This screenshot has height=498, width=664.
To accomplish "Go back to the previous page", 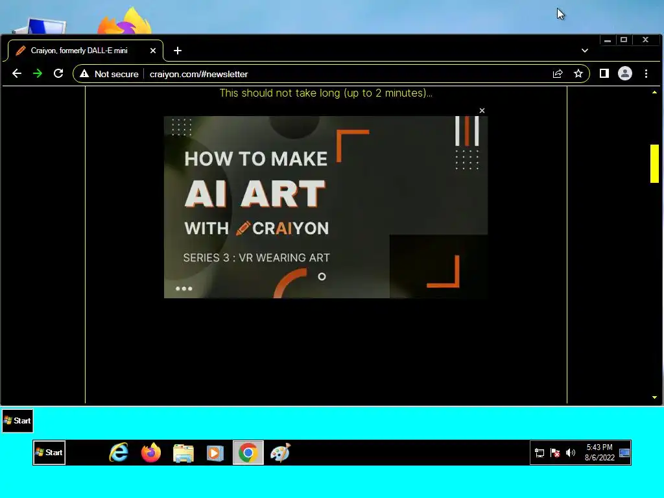I will click(16, 74).
